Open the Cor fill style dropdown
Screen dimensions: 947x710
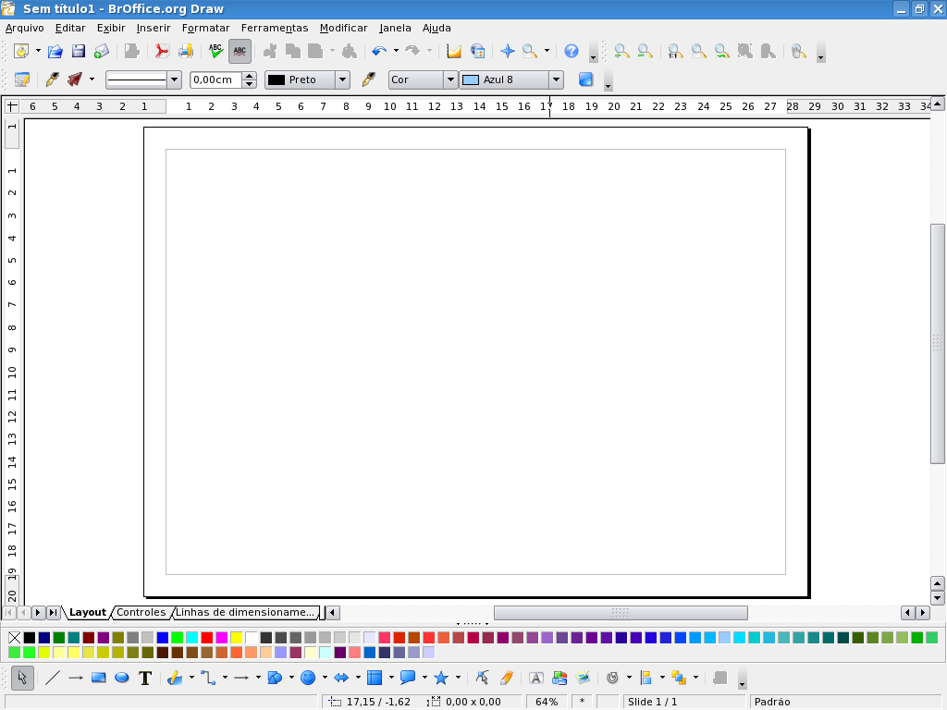point(450,80)
